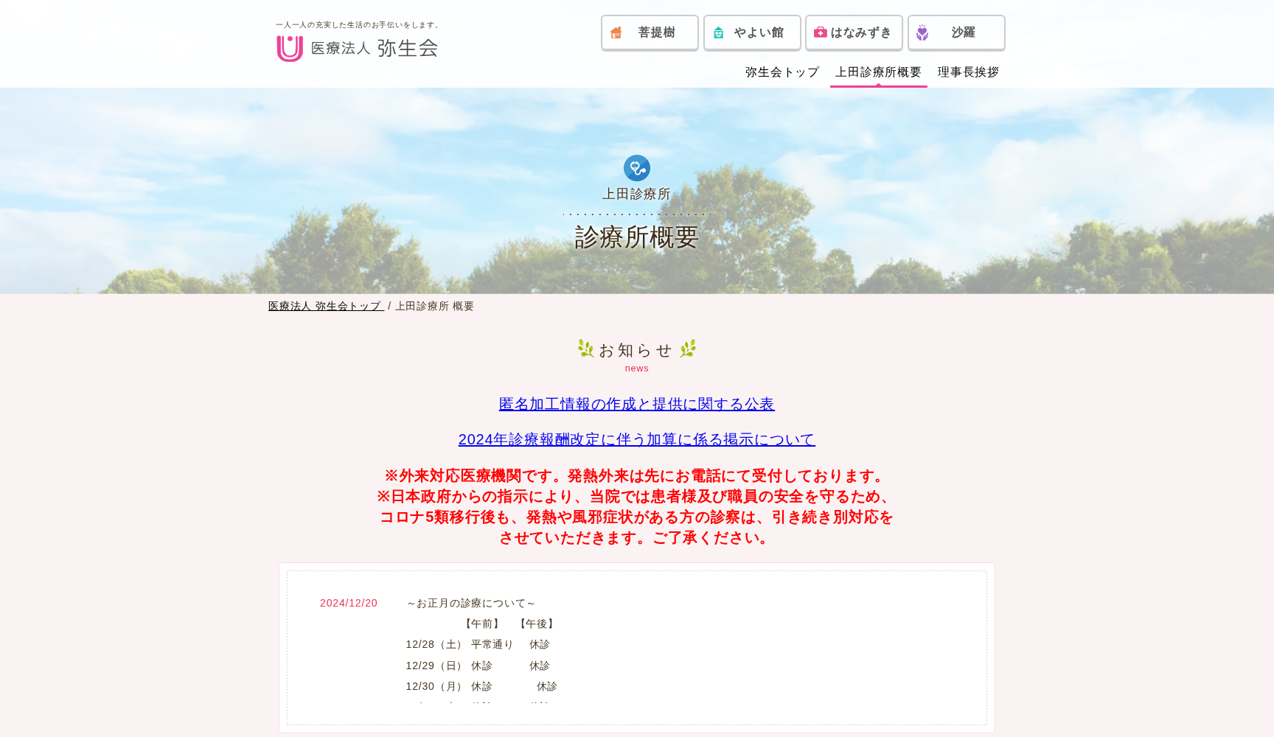This screenshot has width=1274, height=737.
Task: Click the stethoscope icon above 上田診療所
Action: click(637, 169)
